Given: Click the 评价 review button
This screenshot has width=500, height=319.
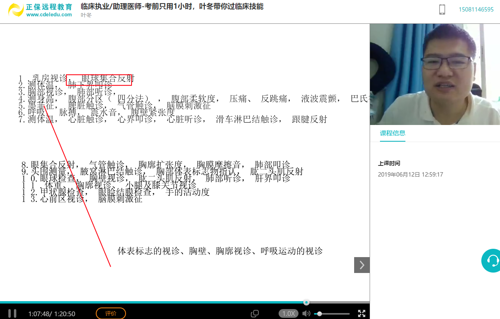Looking at the screenshot, I should point(111,313).
